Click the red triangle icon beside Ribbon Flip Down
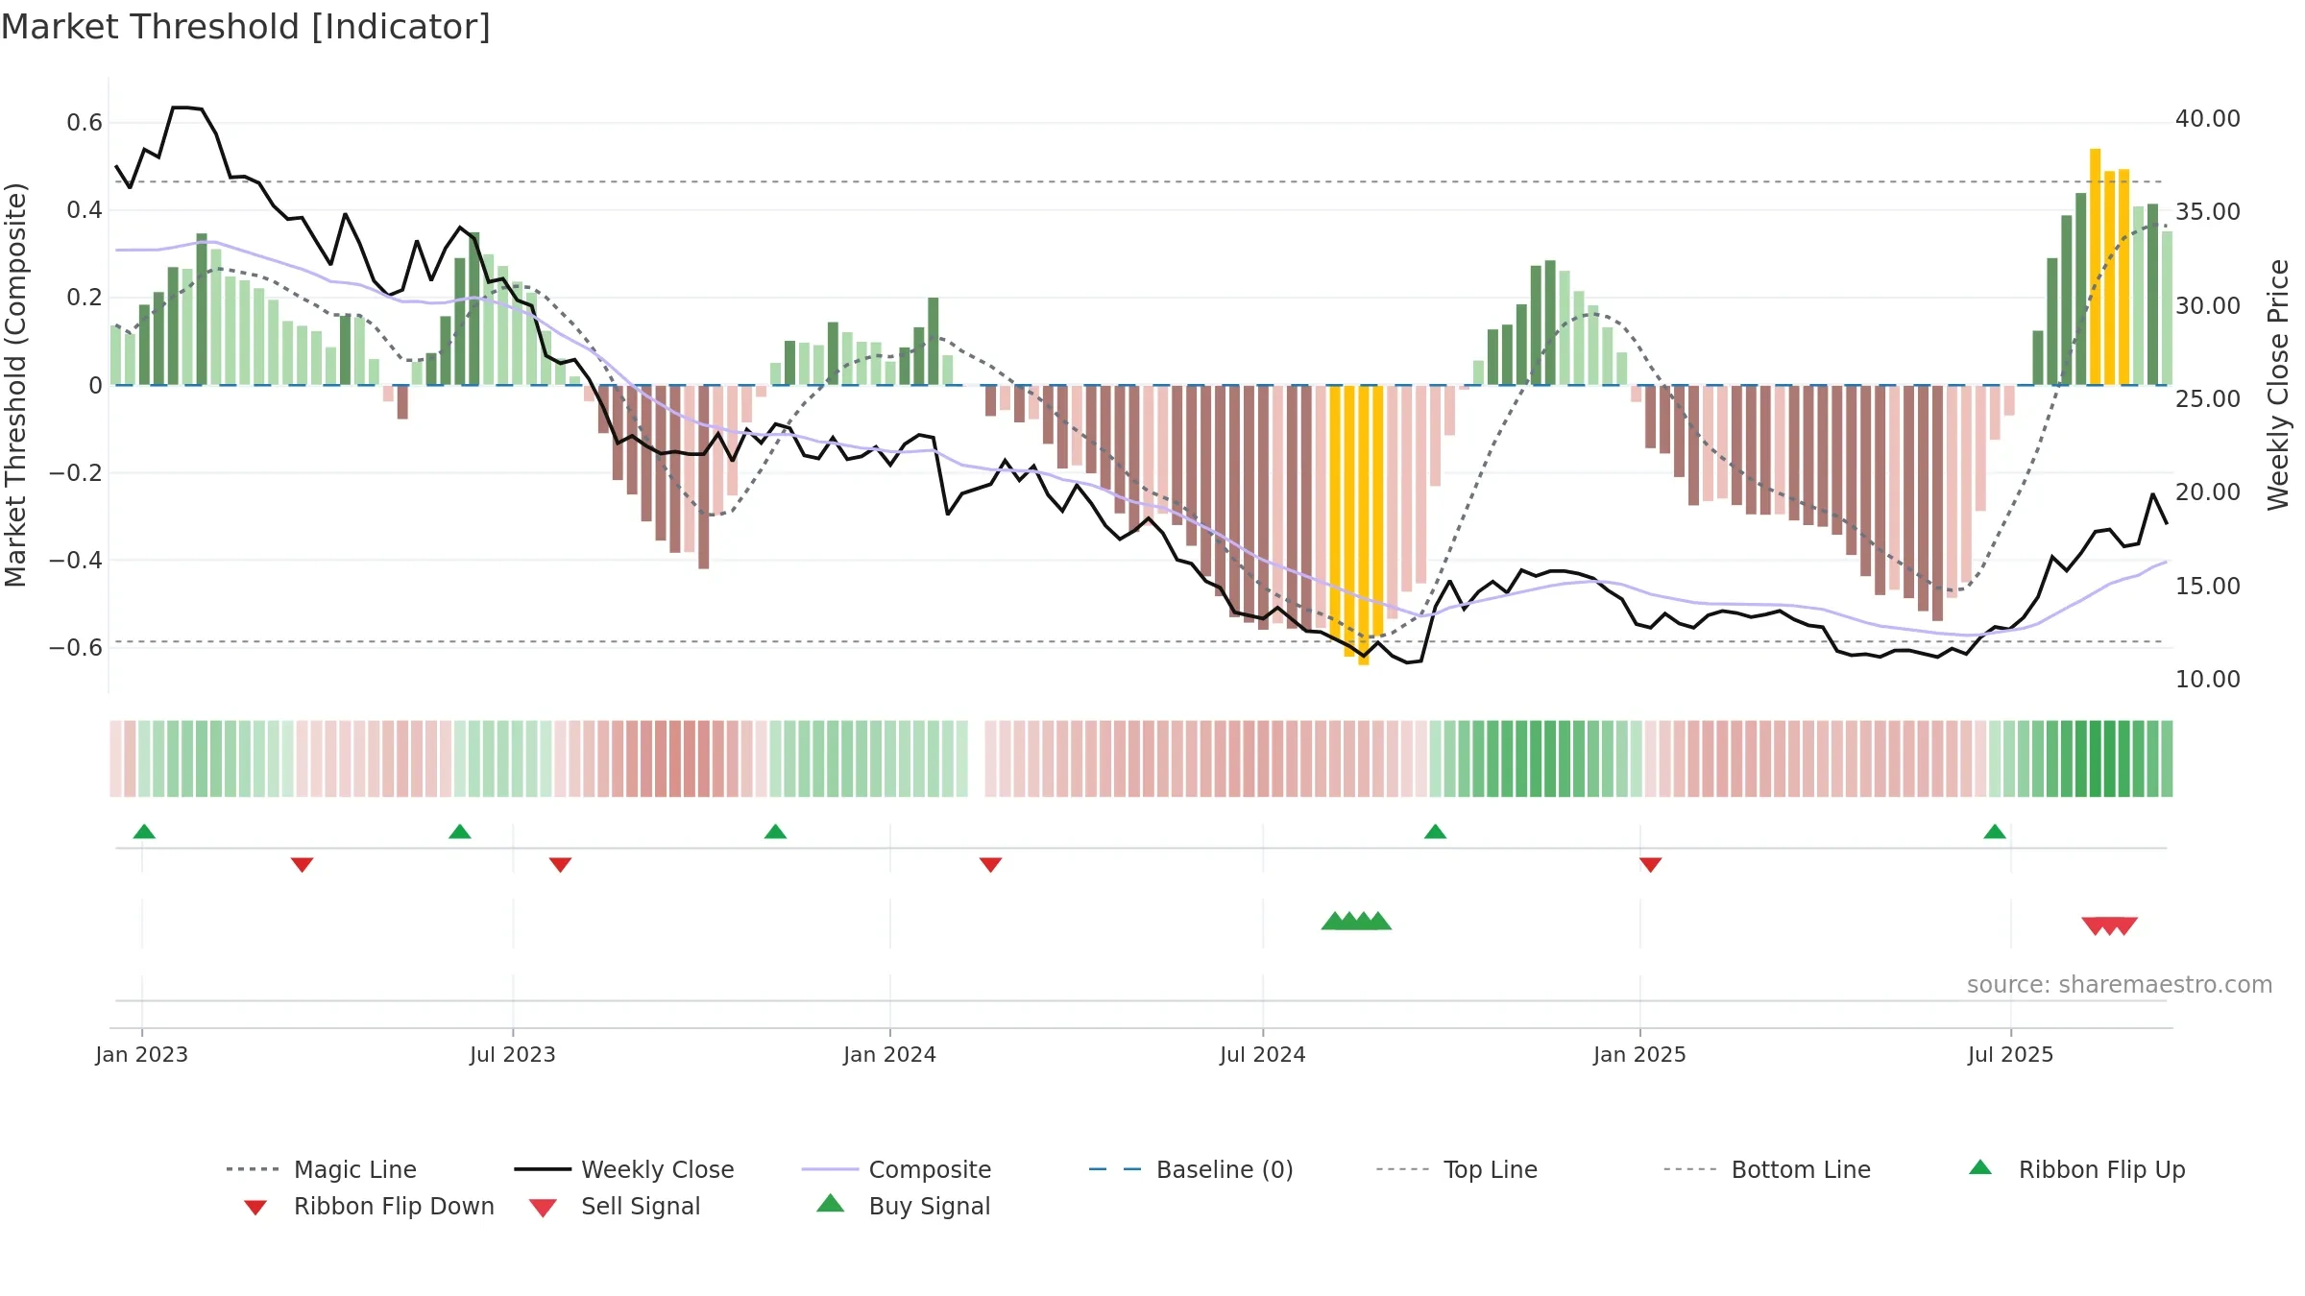This screenshot has height=1296, width=2305. tap(255, 1208)
